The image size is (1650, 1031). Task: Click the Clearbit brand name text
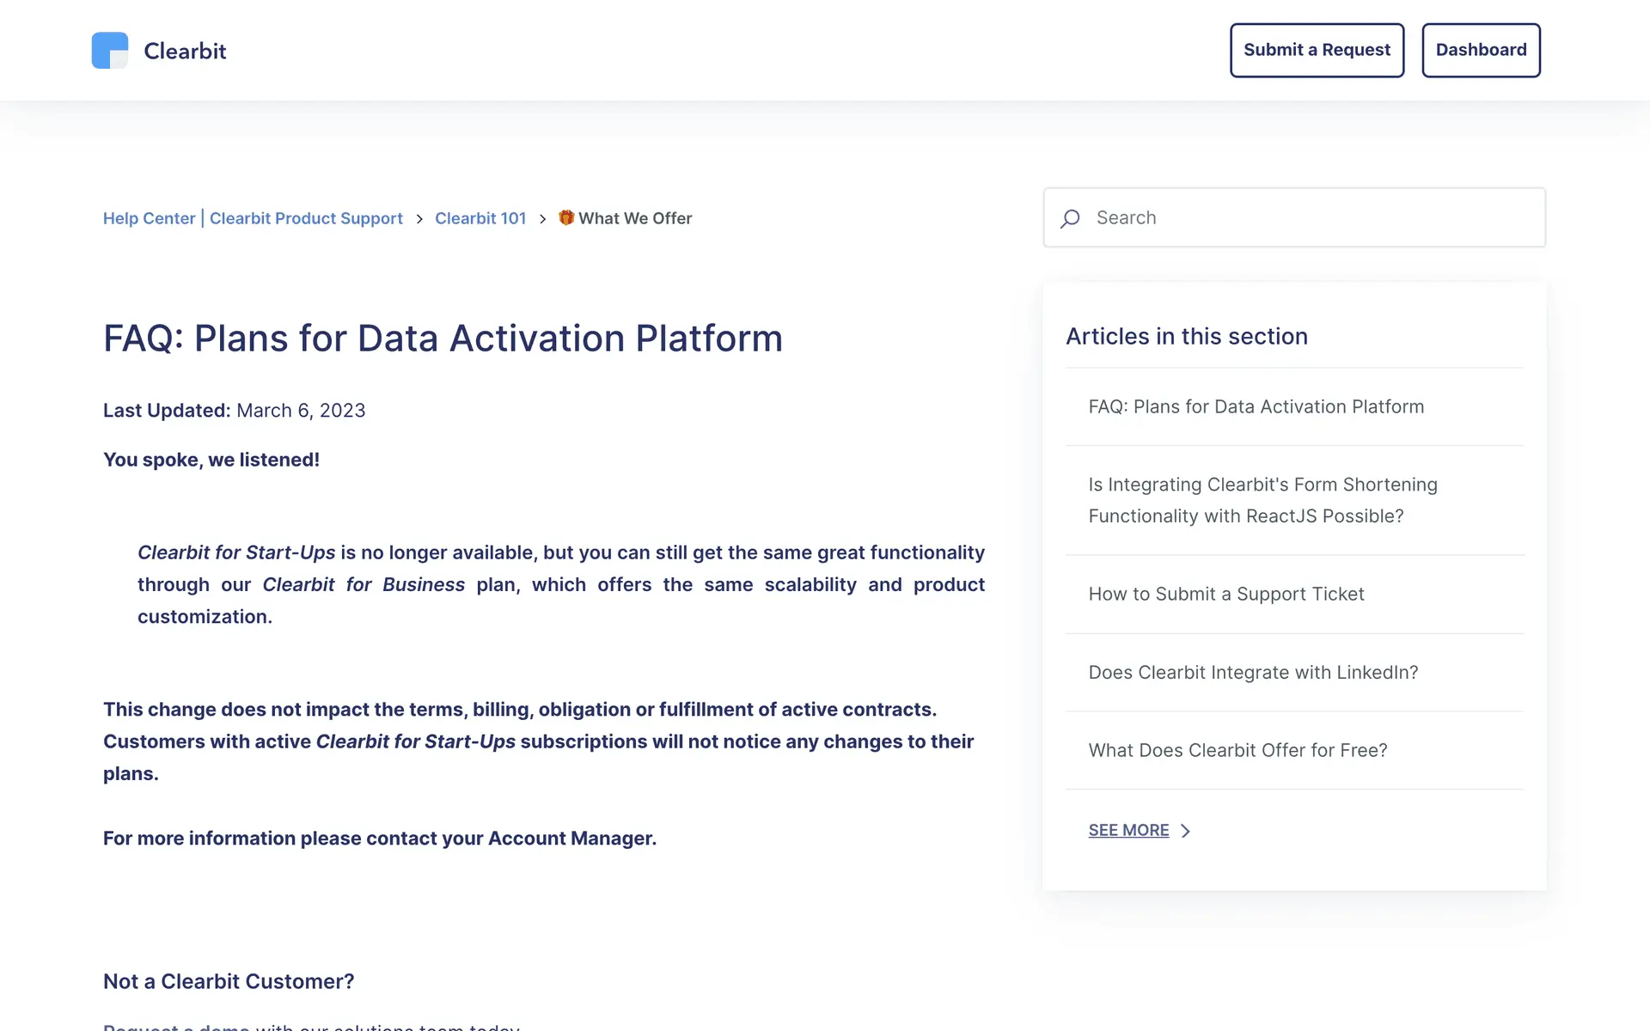point(185,52)
